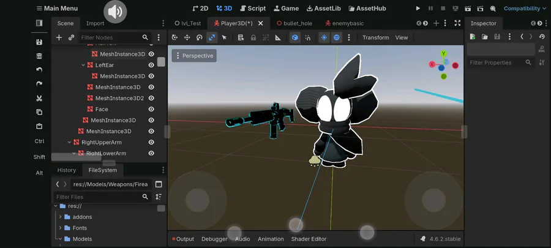Open the Perspective view menu
Viewport: 551px width, 248px height.
(194, 56)
